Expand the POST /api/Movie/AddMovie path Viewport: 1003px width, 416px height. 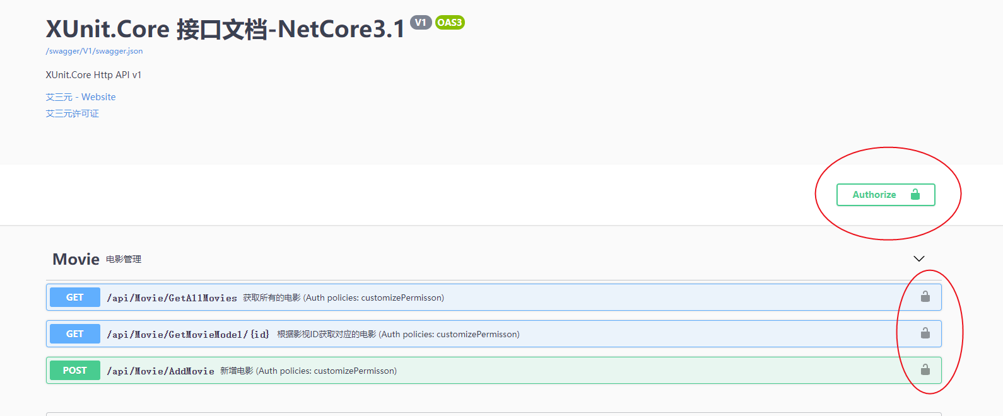coord(160,371)
